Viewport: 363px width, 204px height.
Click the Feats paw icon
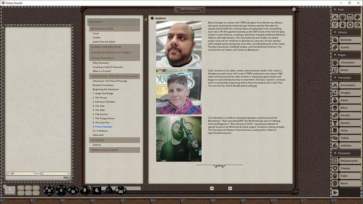(335, 176)
